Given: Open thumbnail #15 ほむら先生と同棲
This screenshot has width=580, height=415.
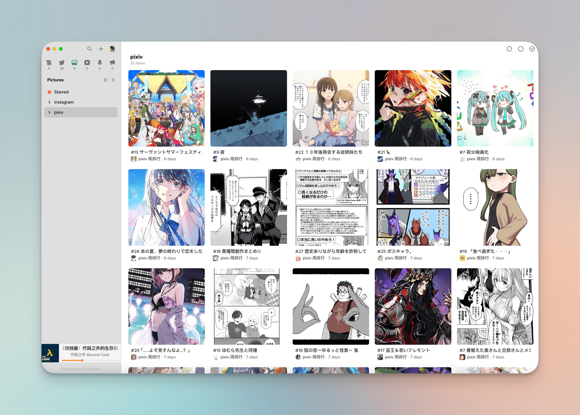Looking at the screenshot, I should pyautogui.click(x=248, y=306).
